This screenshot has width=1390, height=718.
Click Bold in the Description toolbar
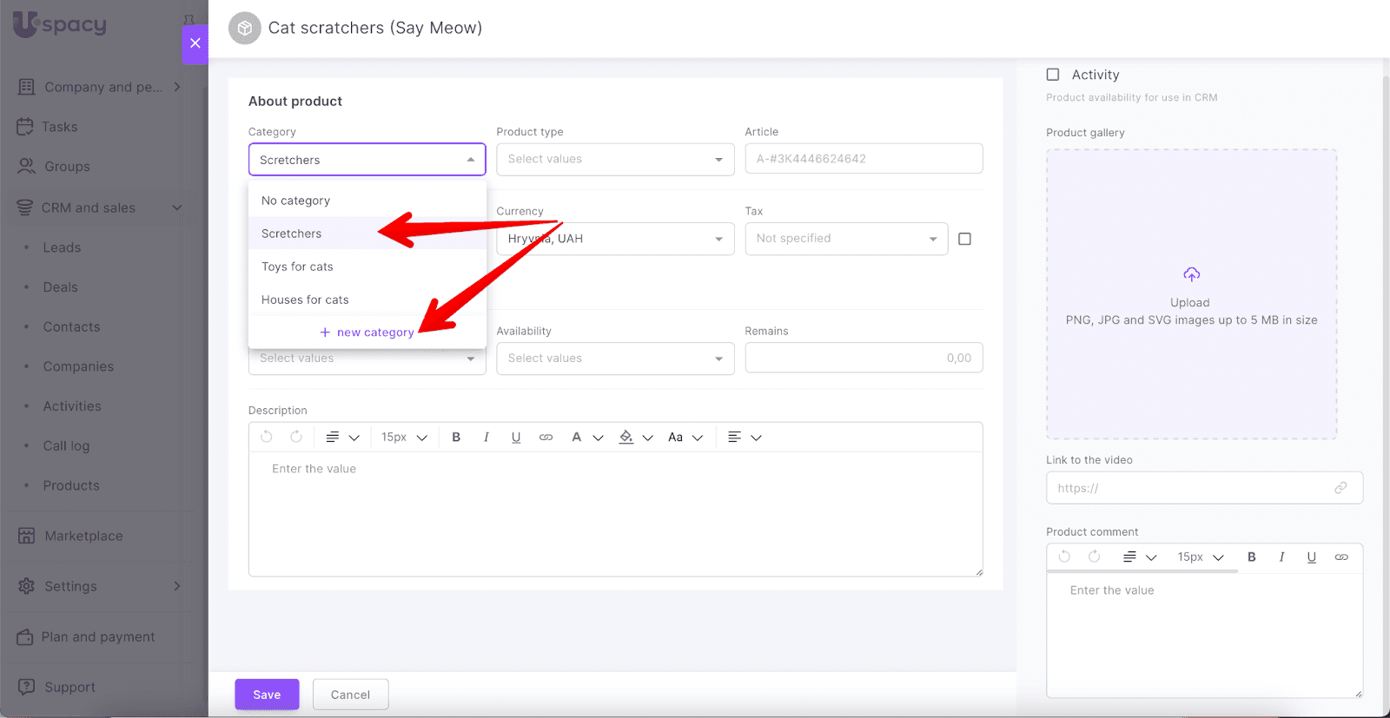pyautogui.click(x=456, y=438)
